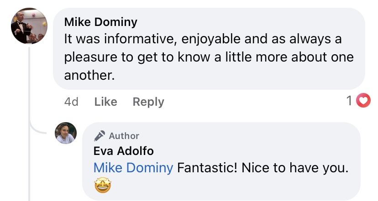The image size is (378, 201).
Task: Open Eva Adolfo's small avatar
Action: click(65, 133)
